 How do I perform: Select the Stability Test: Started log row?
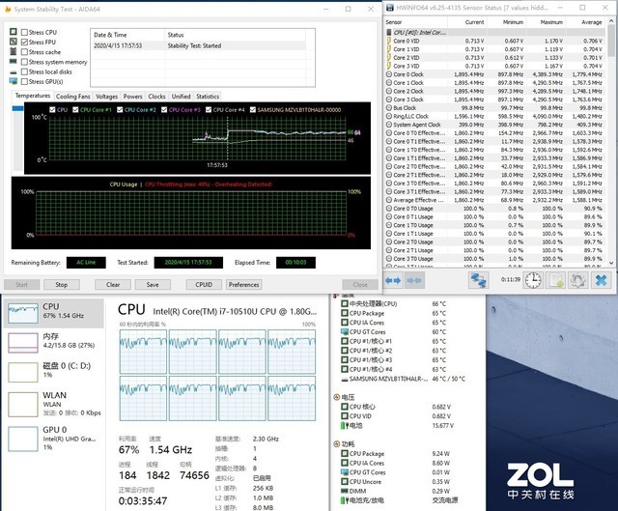[x=199, y=45]
